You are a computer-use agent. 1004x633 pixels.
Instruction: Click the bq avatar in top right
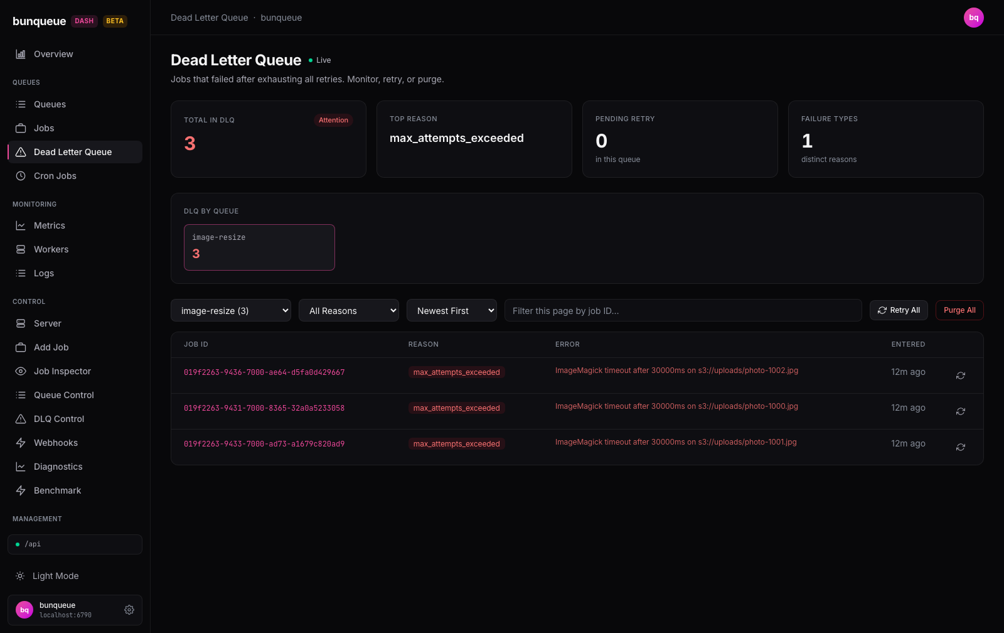[974, 18]
